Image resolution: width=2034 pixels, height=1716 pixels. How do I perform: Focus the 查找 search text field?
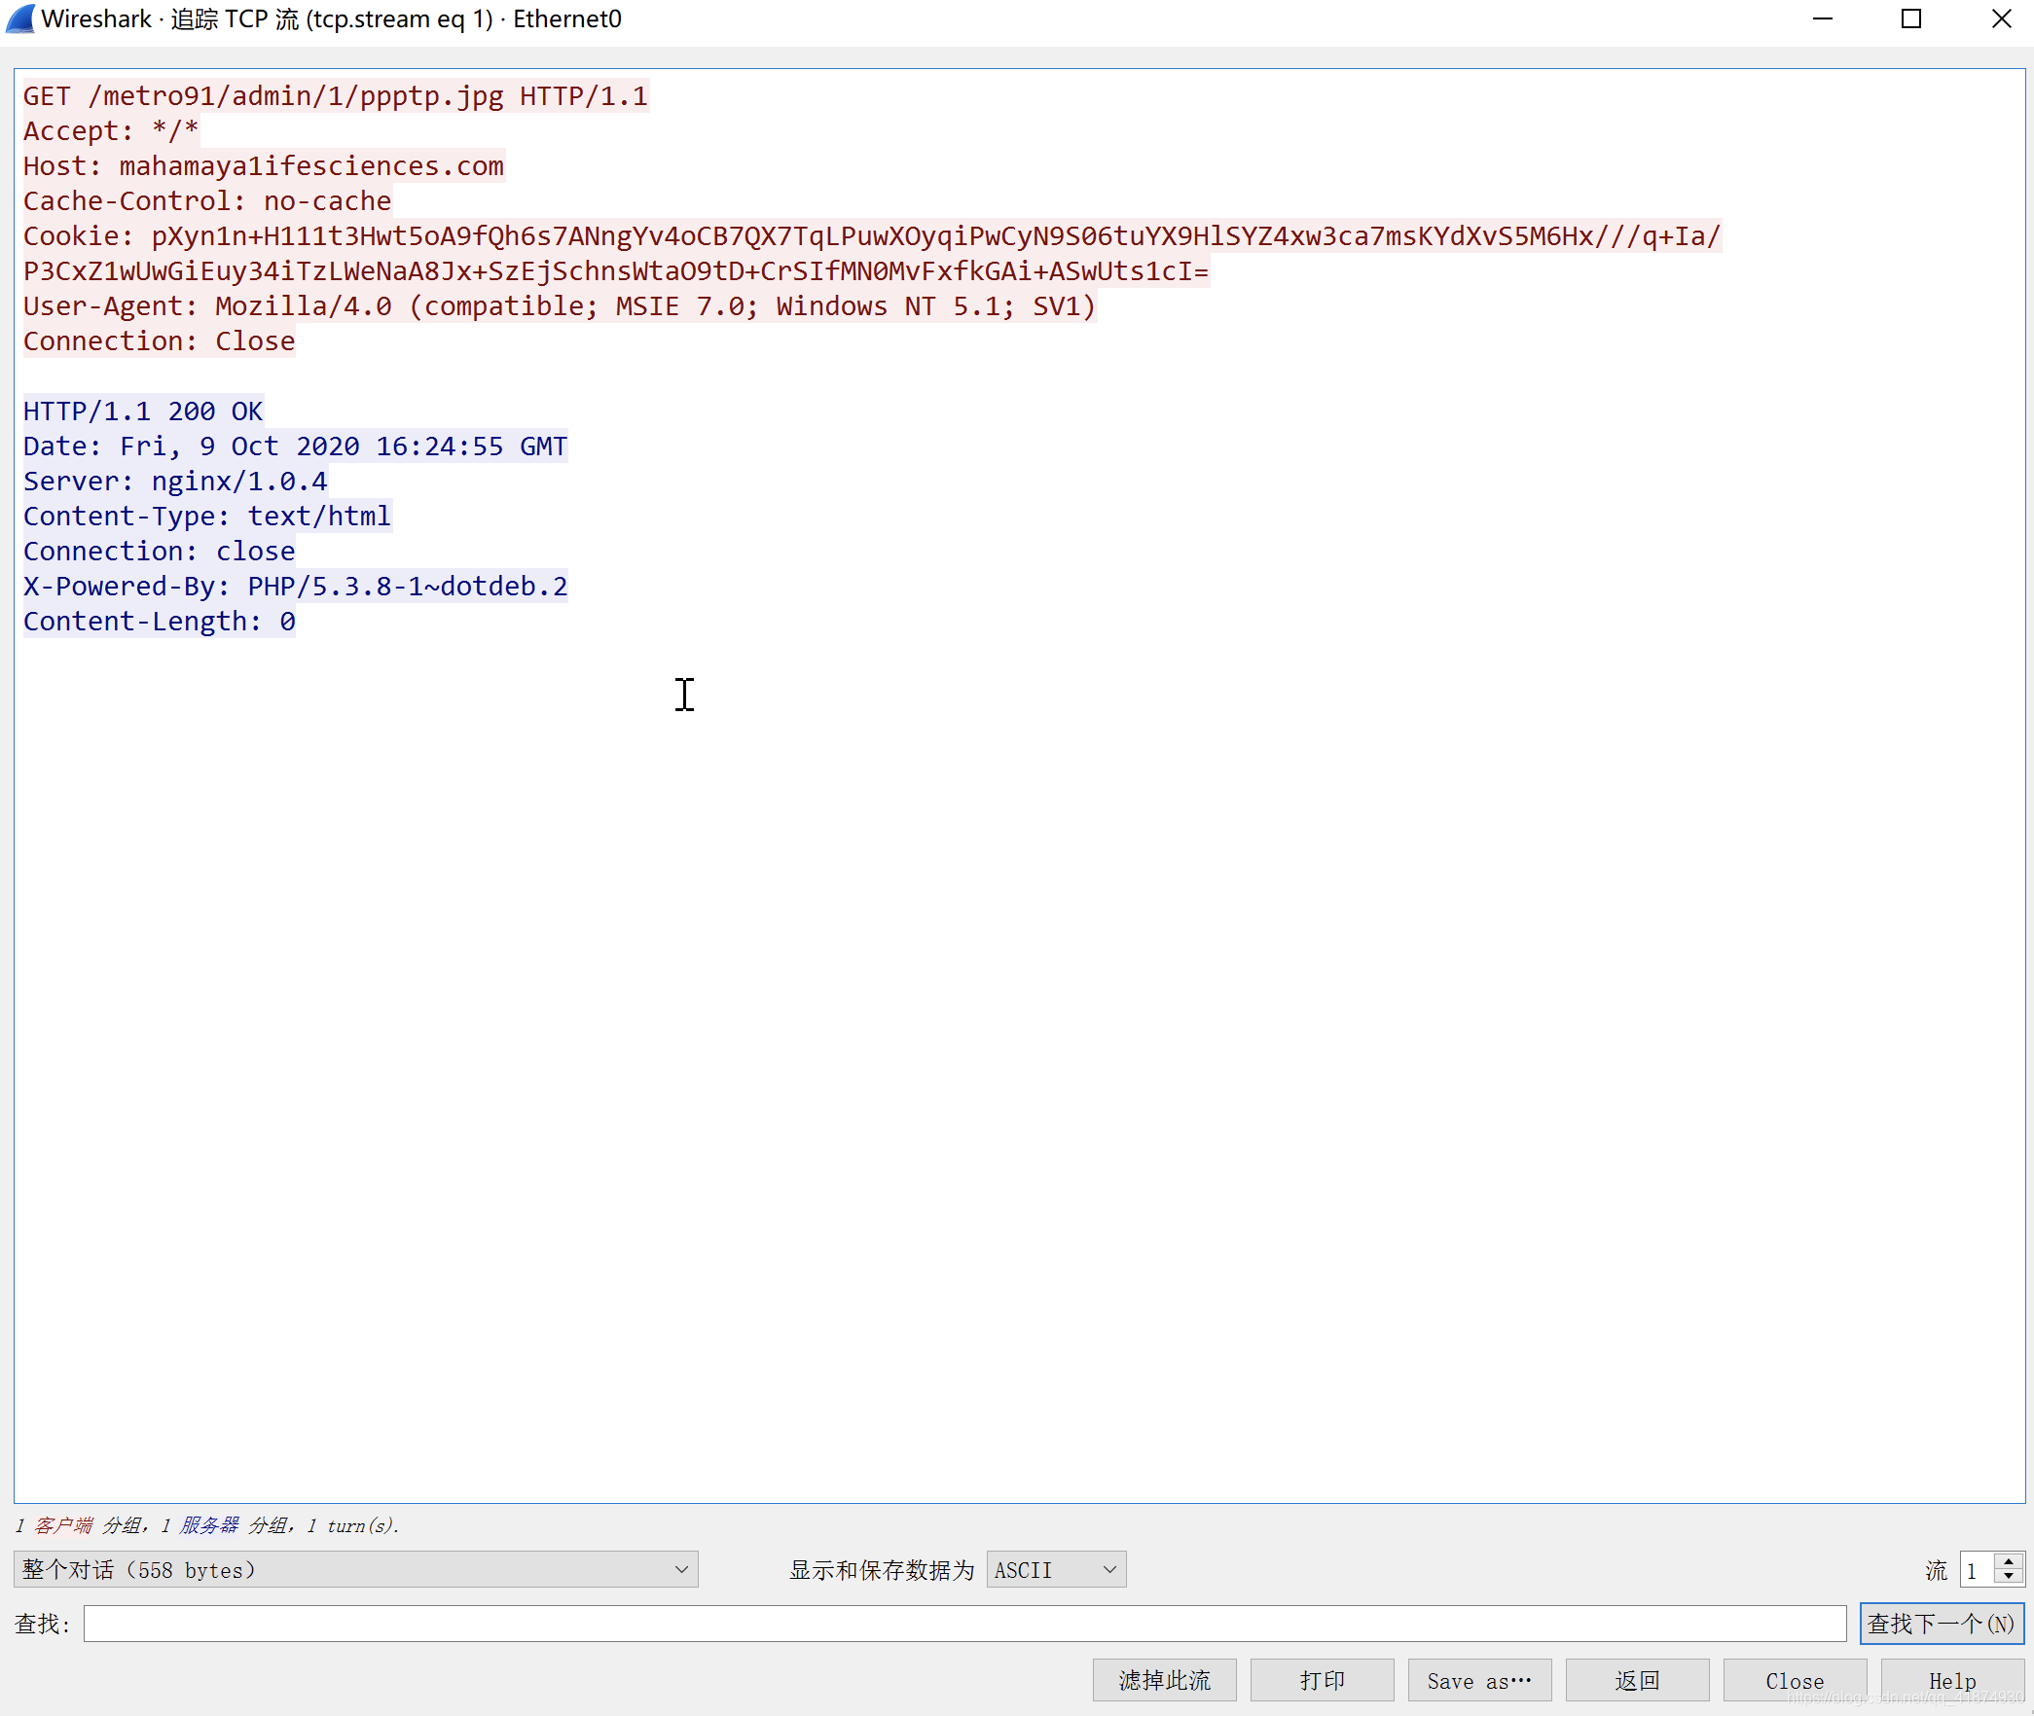[963, 1624]
